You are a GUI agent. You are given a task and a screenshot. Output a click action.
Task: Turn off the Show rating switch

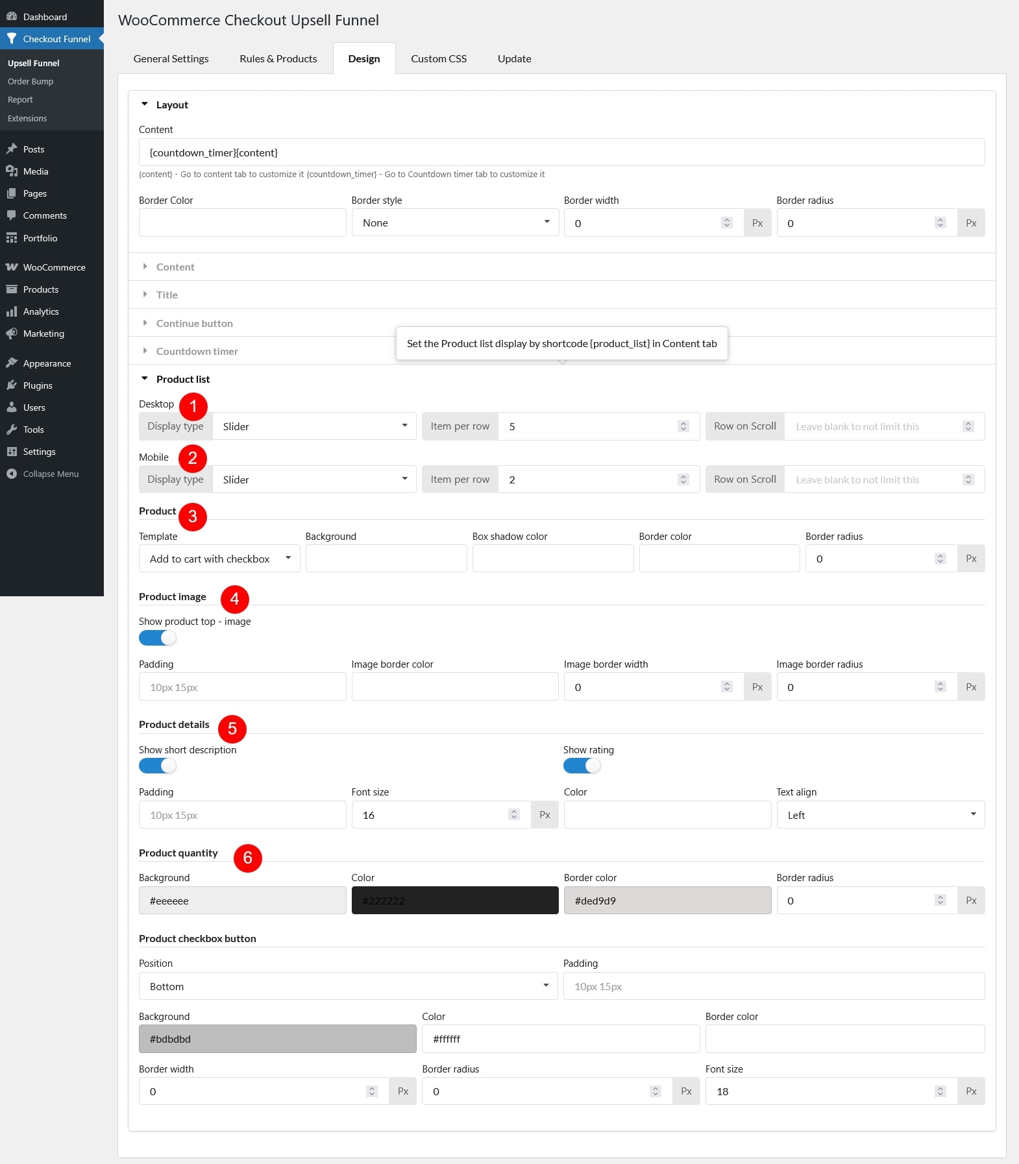tap(582, 766)
